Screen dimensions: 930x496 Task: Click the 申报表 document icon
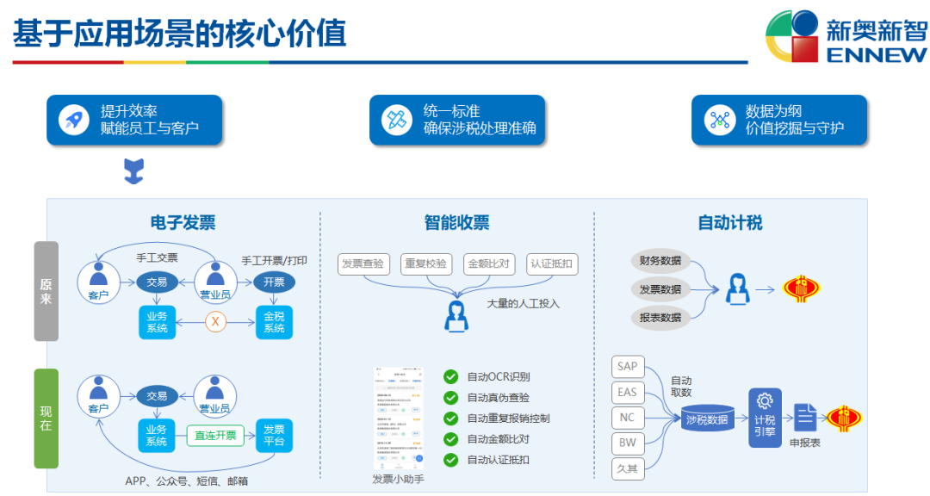click(805, 418)
